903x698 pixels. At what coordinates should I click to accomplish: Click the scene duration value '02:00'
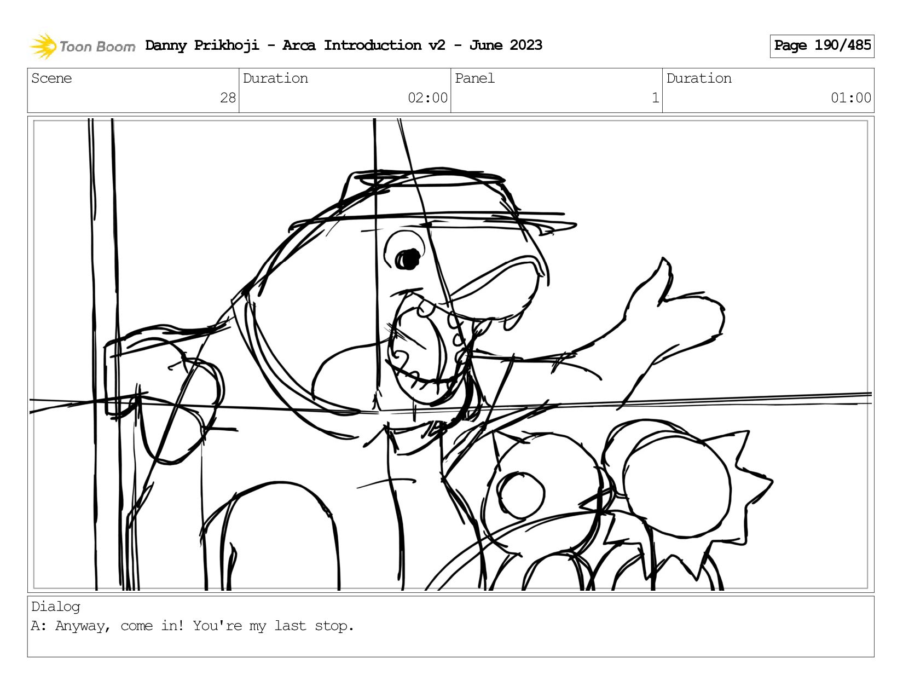pos(427,98)
